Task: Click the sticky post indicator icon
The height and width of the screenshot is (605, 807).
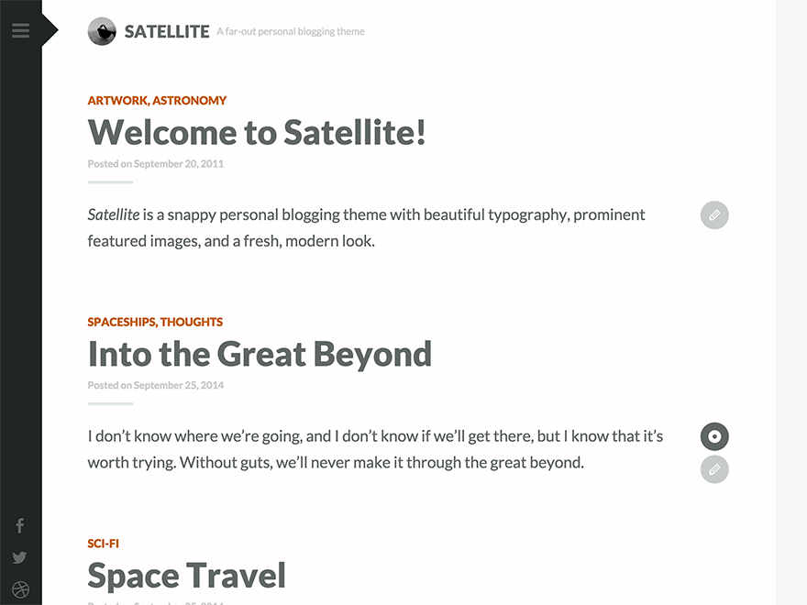Action: [713, 436]
